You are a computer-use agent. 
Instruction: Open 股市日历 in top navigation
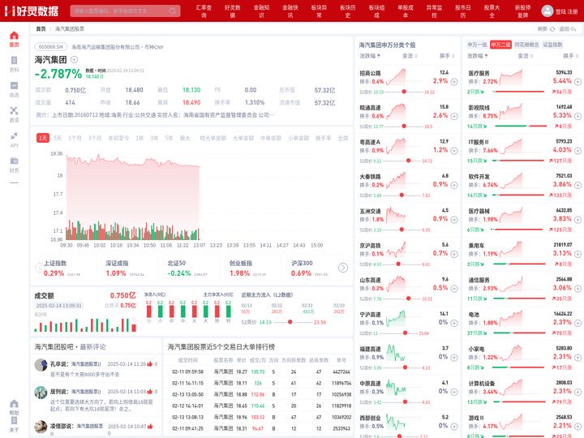click(x=463, y=11)
